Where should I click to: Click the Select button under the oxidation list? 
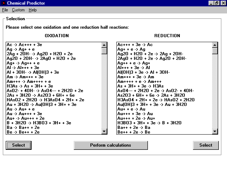[18, 145]
